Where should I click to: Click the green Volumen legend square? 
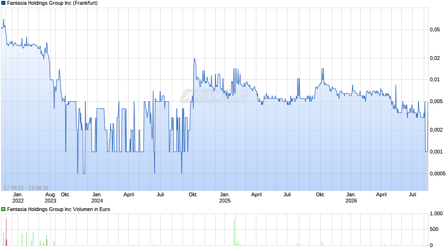3,209
